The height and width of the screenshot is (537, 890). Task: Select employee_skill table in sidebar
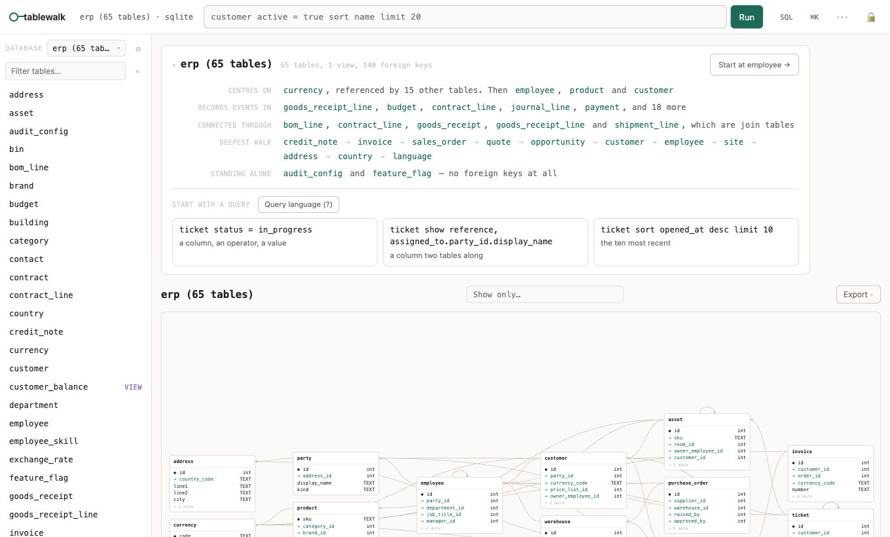(x=75, y=441)
